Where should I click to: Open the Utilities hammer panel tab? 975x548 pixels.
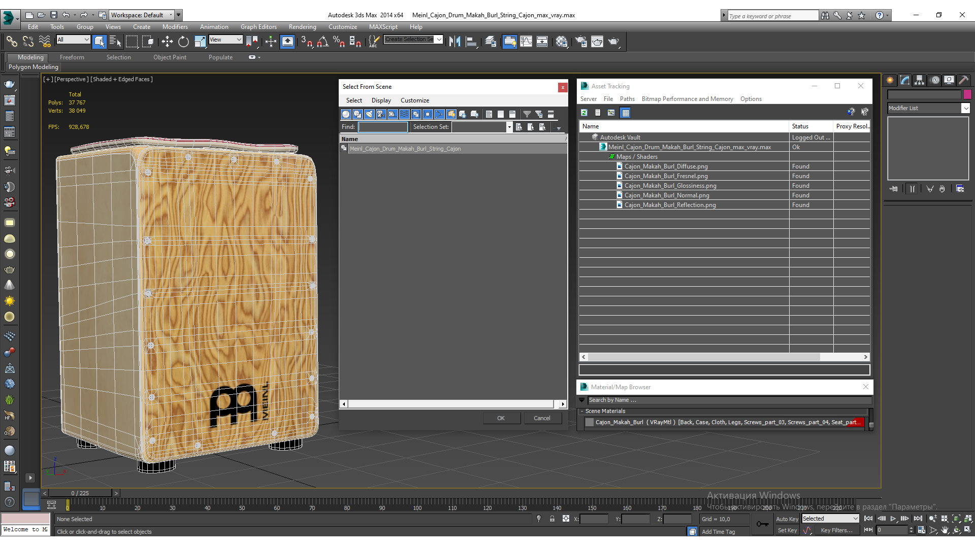point(964,80)
